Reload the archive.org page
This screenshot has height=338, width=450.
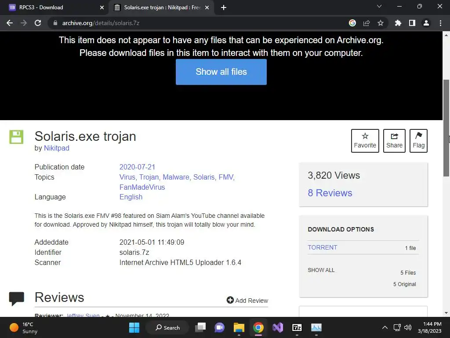(38, 23)
